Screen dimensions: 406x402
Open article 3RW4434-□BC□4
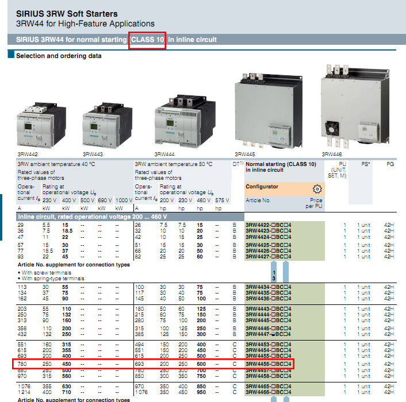pos(268,287)
